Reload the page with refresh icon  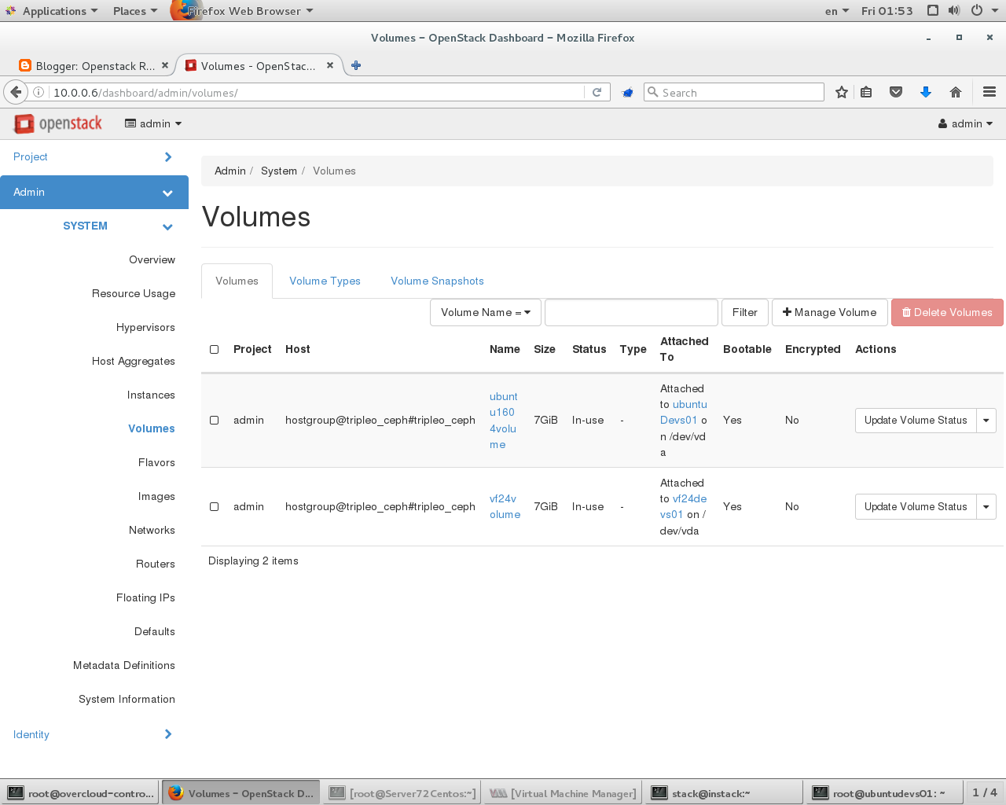[598, 92]
